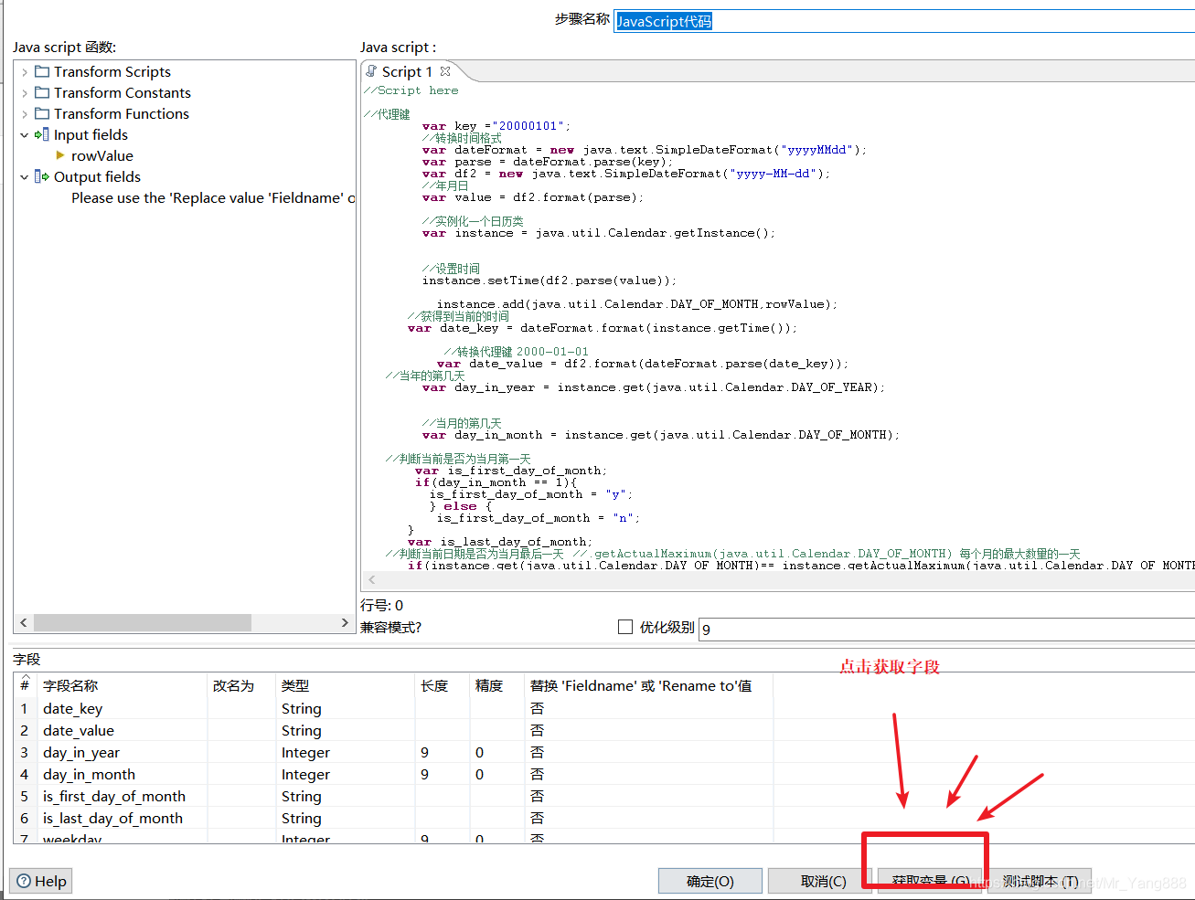The height and width of the screenshot is (900, 1195).
Task: Click the function tree scroll right arrow
Action: pos(345,622)
